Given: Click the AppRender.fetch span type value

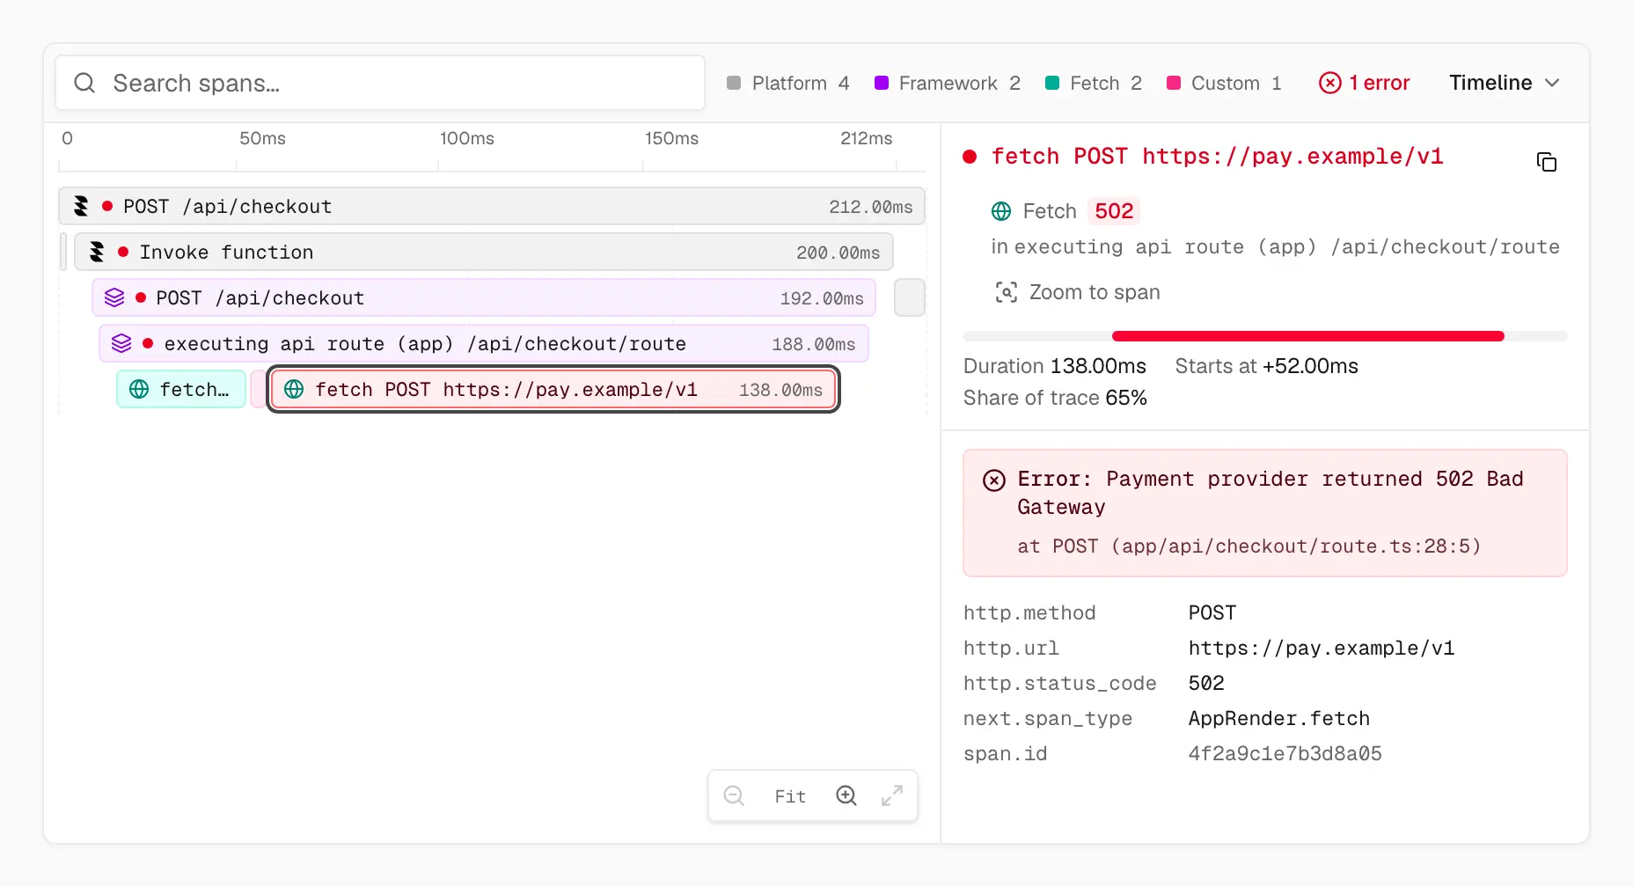Looking at the screenshot, I should 1278,718.
